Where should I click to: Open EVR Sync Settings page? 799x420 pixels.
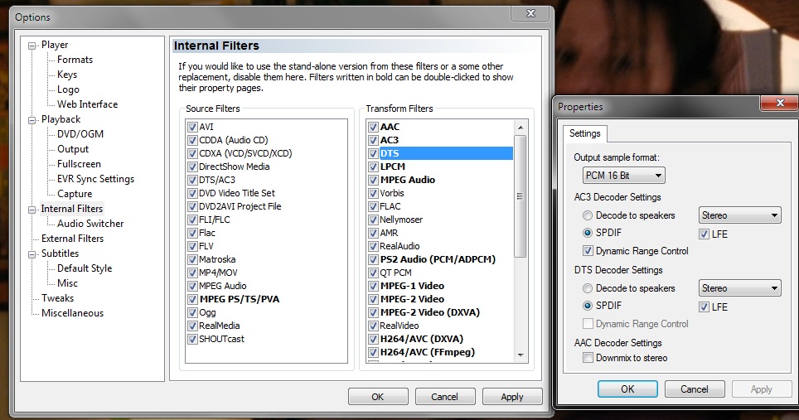(95, 179)
